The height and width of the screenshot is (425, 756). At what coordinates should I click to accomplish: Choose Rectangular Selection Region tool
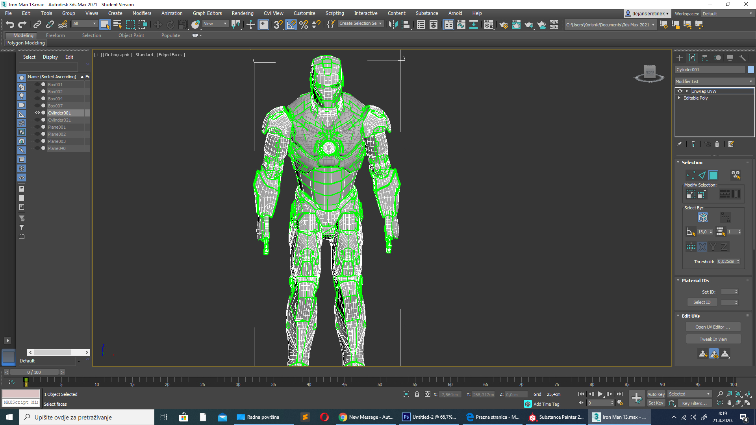point(130,25)
